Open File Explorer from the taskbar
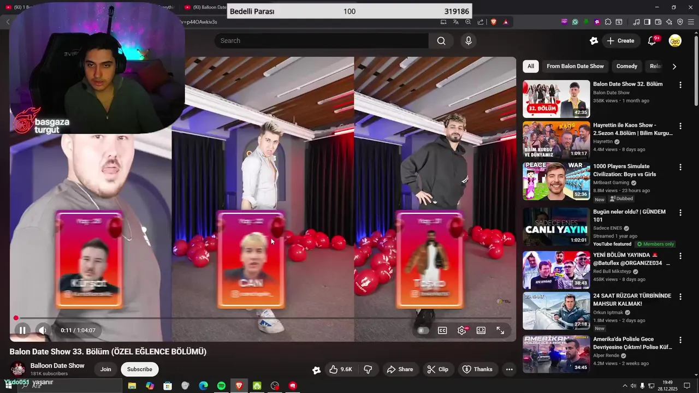The image size is (699, 393). tap(132, 386)
